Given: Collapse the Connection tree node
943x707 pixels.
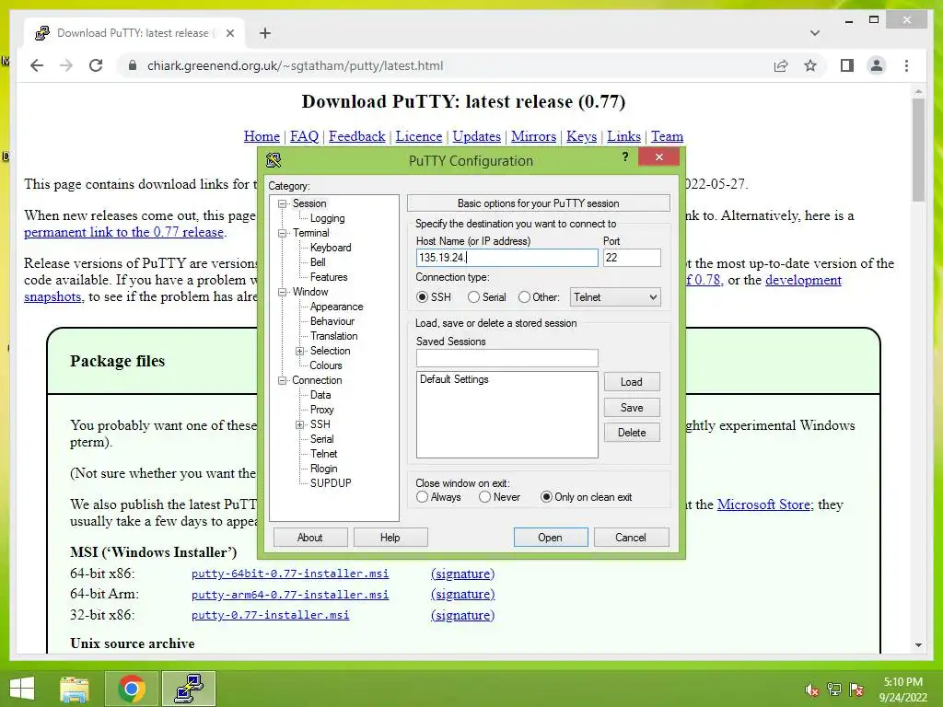Looking at the screenshot, I should [282, 380].
